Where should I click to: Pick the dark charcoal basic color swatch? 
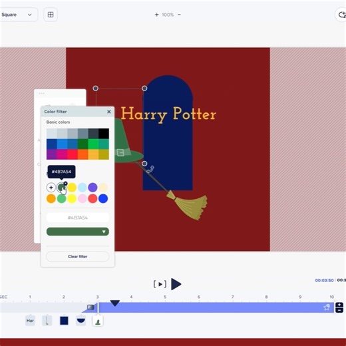pos(93,134)
